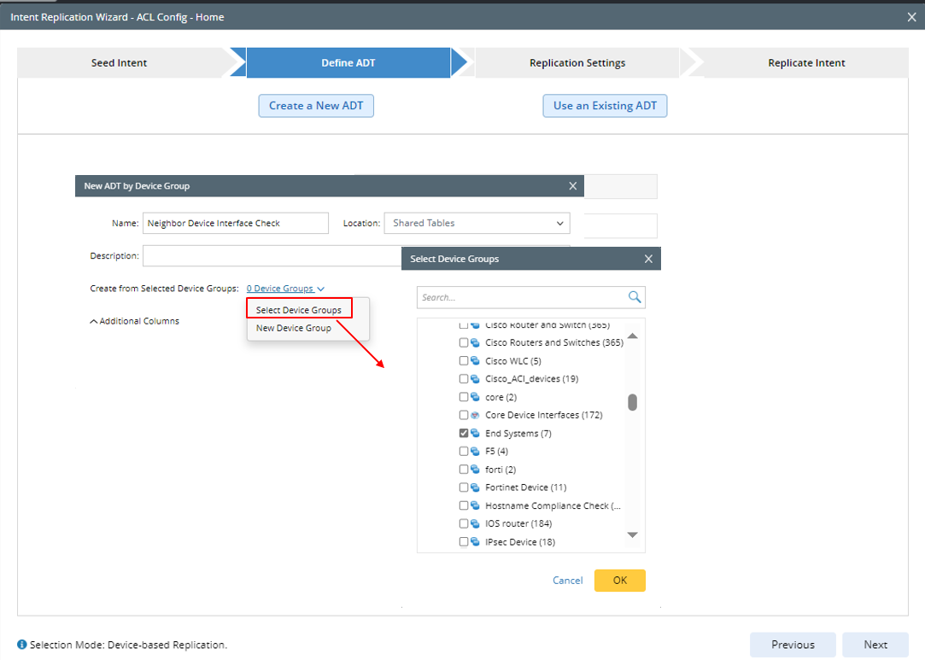The height and width of the screenshot is (660, 925).
Task: Click the search magnifier icon
Action: click(635, 297)
